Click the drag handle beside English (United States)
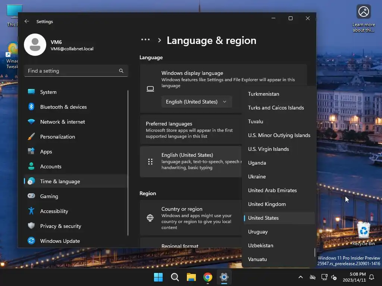382x286 pixels. [x=150, y=162]
